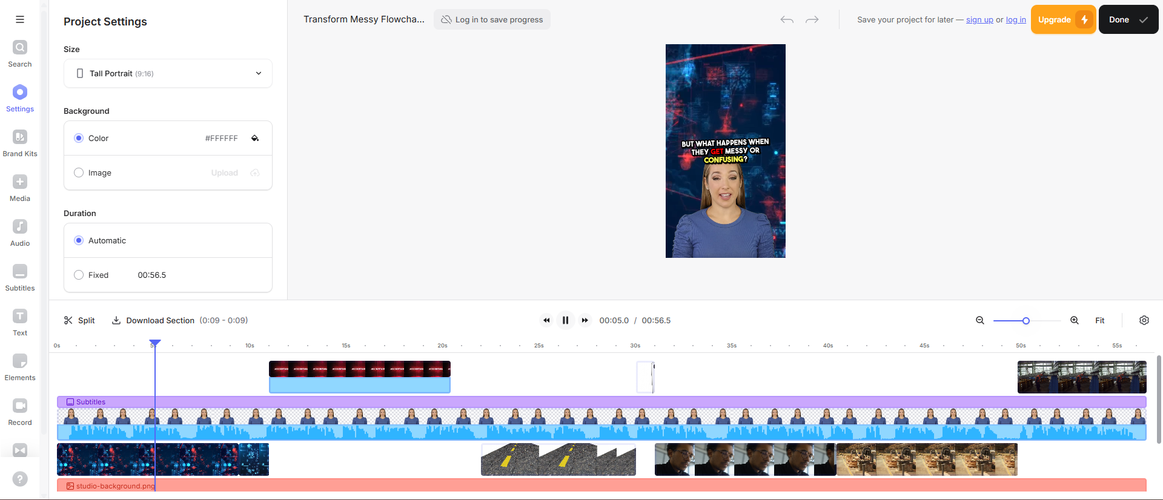
Task: Open timeline settings gear
Action: tap(1144, 320)
